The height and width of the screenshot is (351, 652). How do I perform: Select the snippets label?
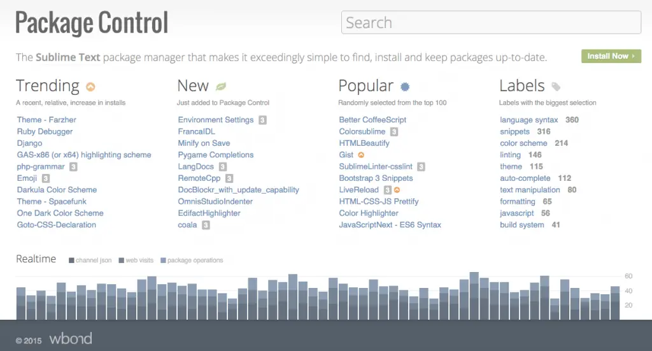[x=514, y=131]
